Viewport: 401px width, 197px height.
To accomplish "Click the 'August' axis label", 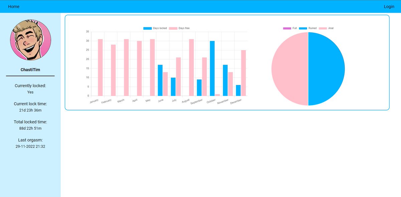I will (186, 100).
